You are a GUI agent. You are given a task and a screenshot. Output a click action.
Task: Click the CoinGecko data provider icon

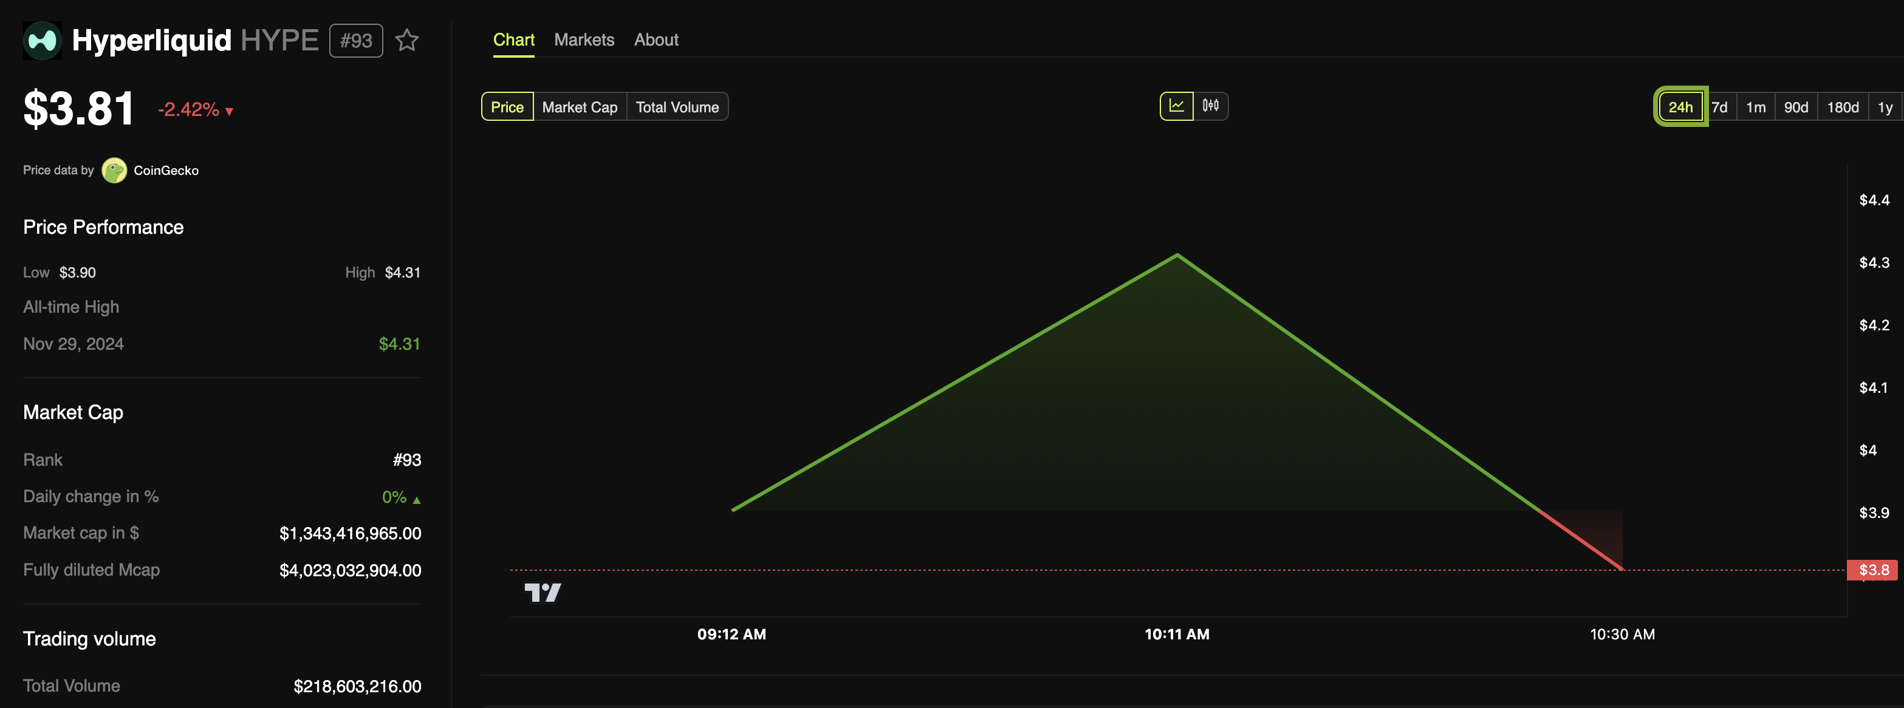(x=115, y=169)
